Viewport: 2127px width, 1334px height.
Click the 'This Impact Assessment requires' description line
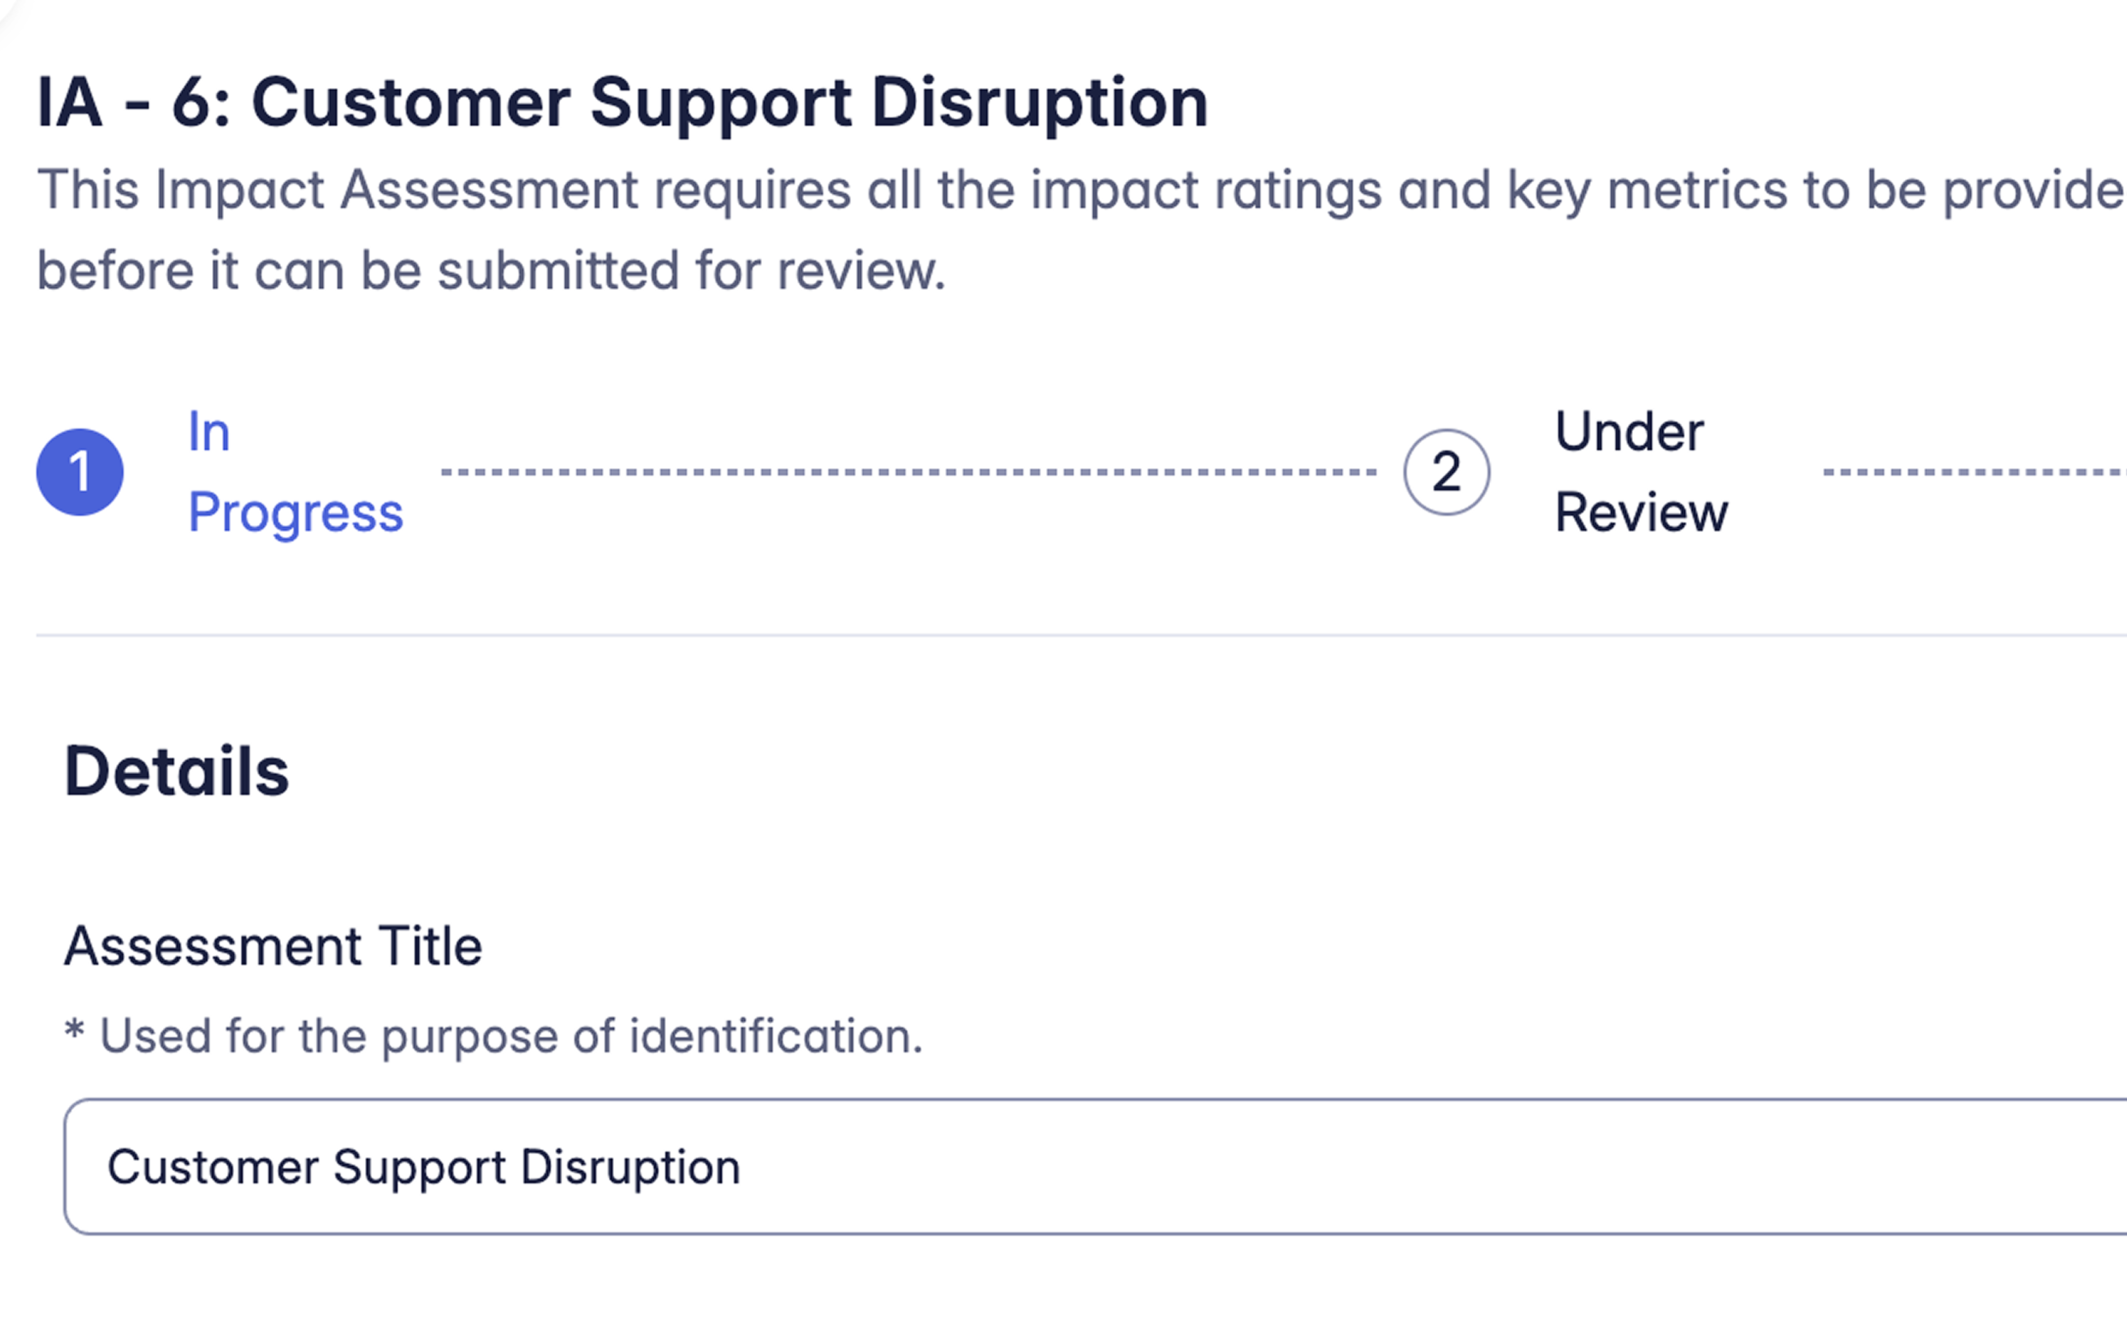[1080, 190]
